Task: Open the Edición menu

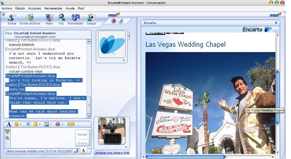Action: 20,9
